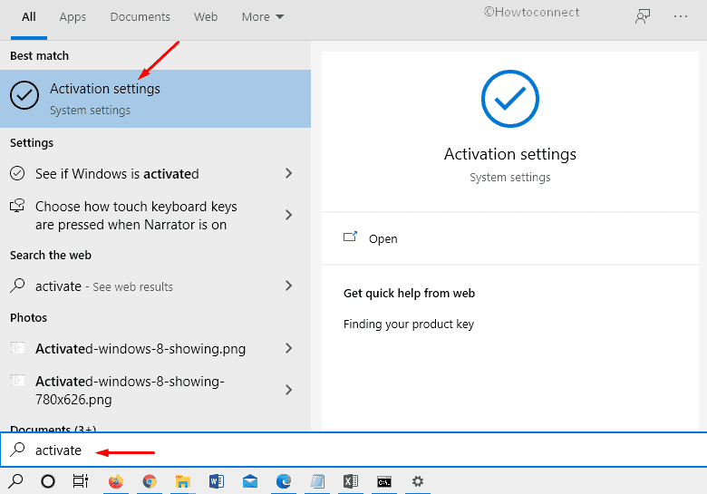Image resolution: width=707 pixels, height=494 pixels.
Task: Select activate - See web results entry
Action: pyautogui.click(x=155, y=286)
